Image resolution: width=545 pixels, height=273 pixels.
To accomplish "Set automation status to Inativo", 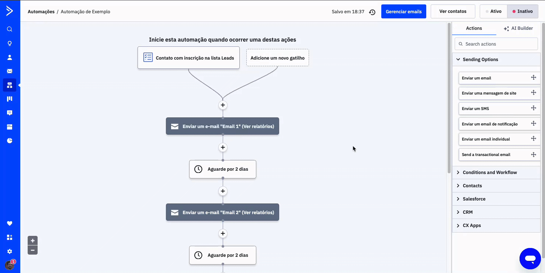I will pyautogui.click(x=523, y=11).
